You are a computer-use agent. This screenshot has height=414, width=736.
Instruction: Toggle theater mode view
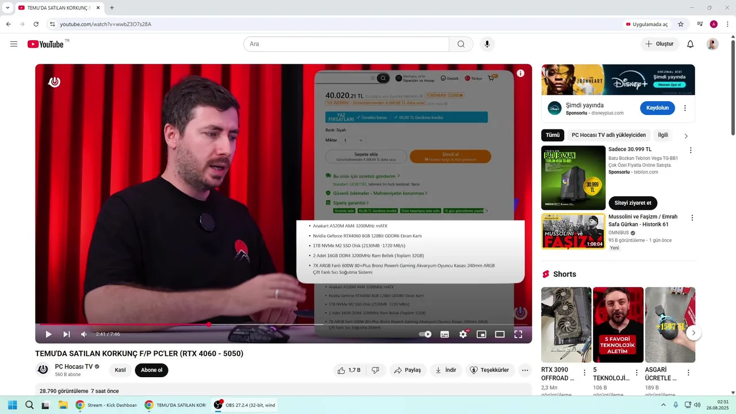500,334
